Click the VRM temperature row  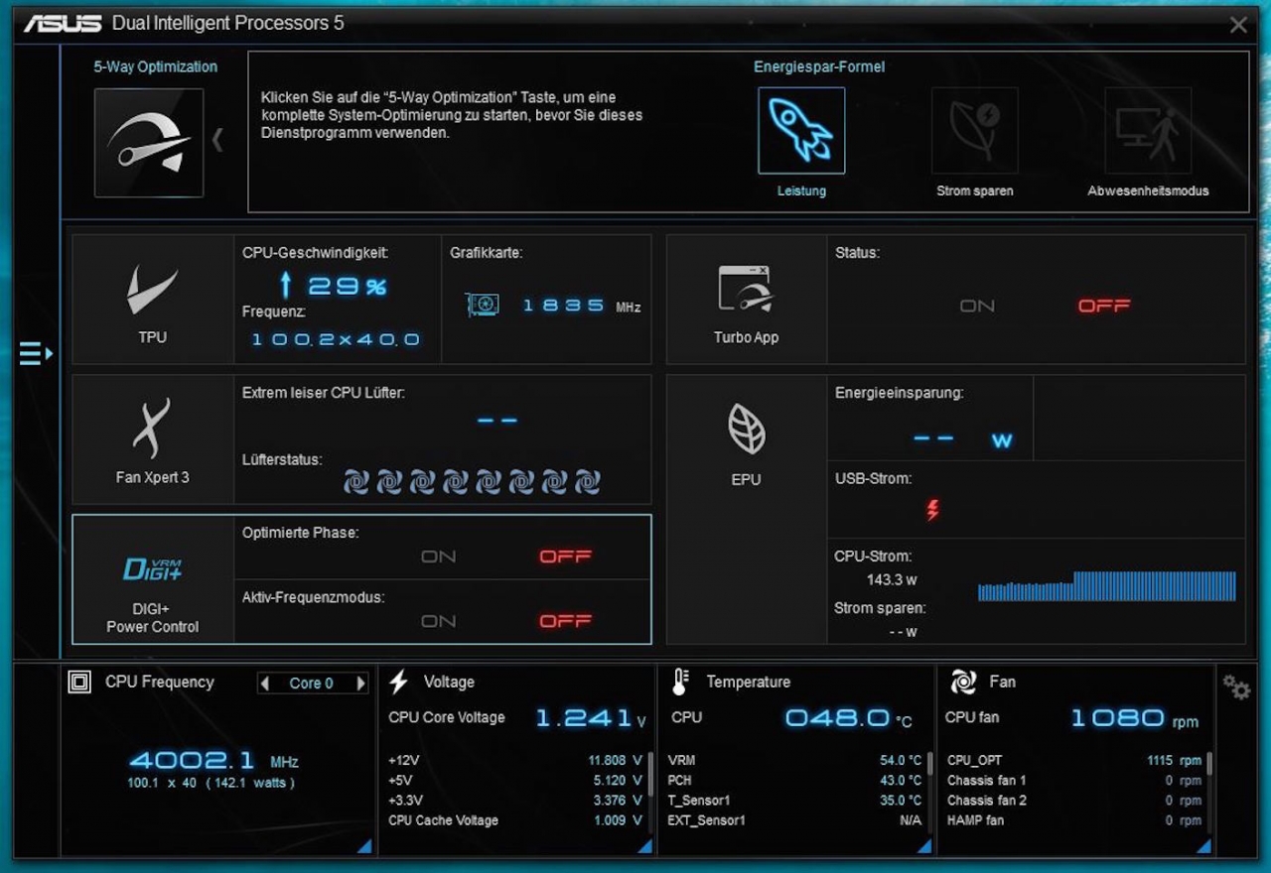[795, 761]
